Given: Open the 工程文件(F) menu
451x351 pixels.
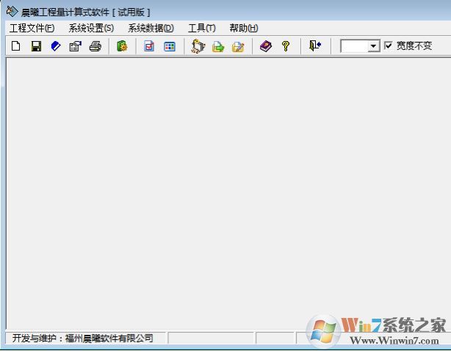Looking at the screenshot, I should tap(32, 28).
